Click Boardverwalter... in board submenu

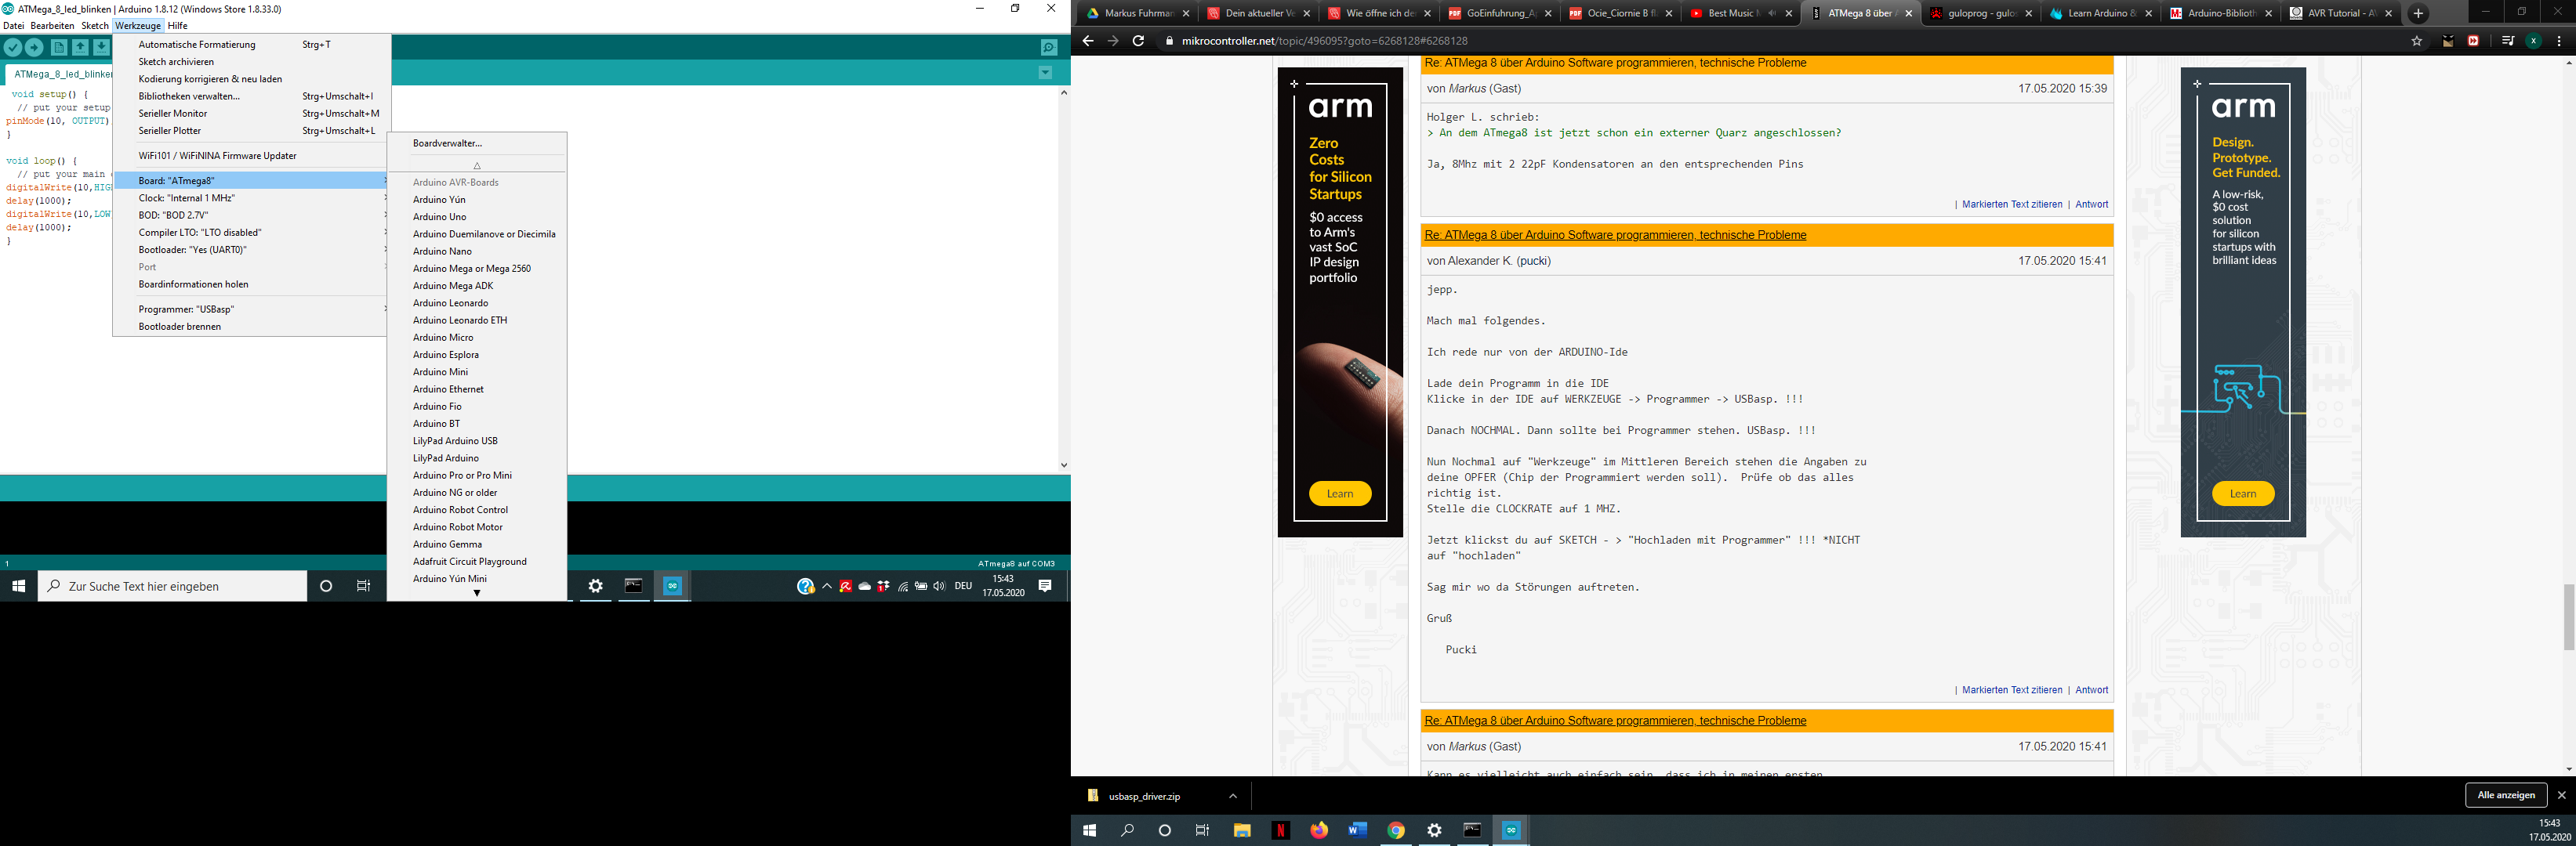click(x=477, y=144)
